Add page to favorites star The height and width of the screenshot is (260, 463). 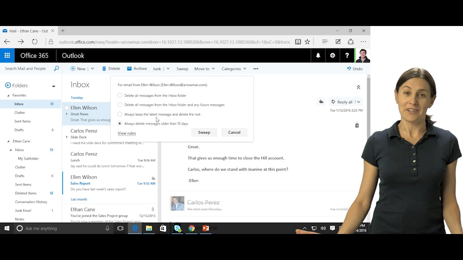(307, 42)
